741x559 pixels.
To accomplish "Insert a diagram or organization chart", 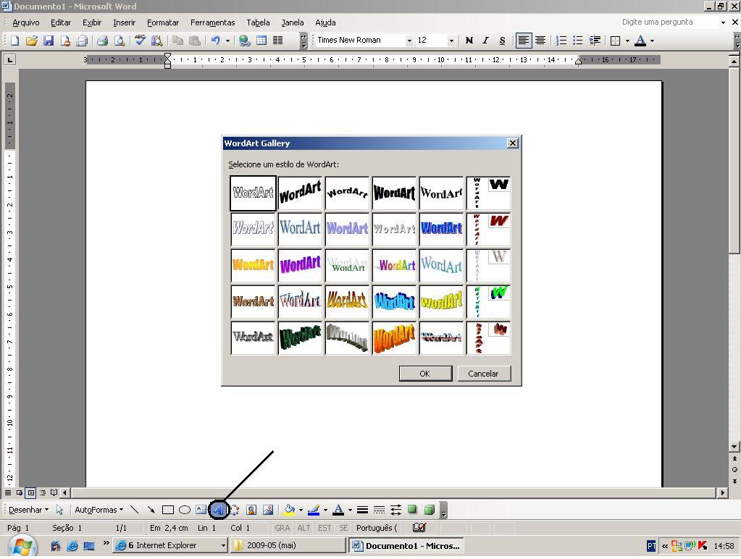I will (235, 510).
